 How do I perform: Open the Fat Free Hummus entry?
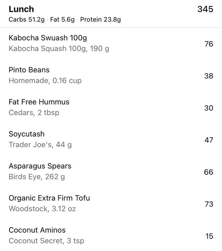[39, 102]
